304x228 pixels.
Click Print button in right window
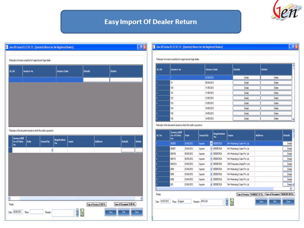point(275,201)
